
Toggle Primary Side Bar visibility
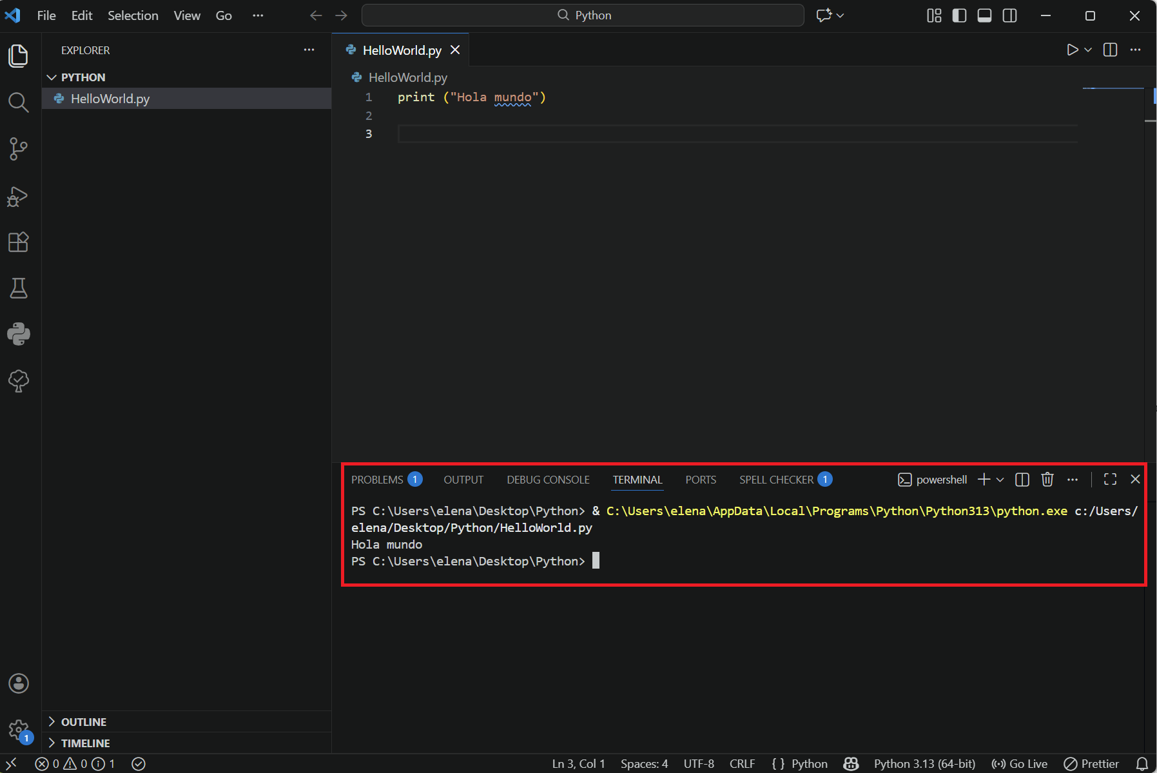click(959, 15)
